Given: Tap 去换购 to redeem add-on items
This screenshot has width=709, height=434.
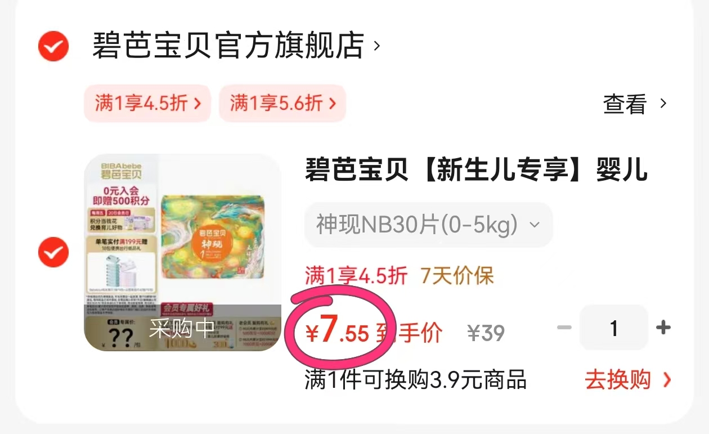Looking at the screenshot, I should pyautogui.click(x=618, y=380).
